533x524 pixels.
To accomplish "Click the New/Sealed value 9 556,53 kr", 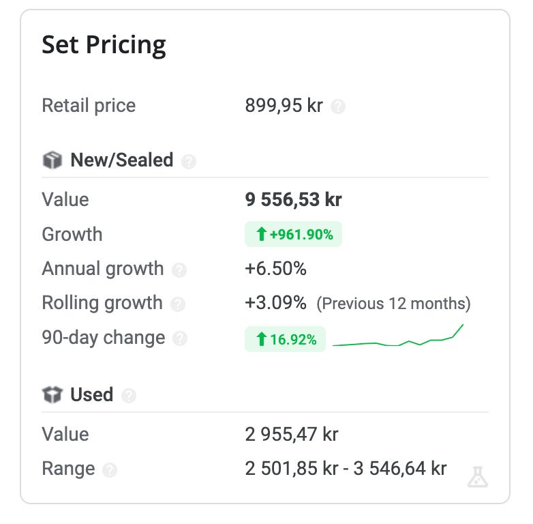I will click(293, 199).
